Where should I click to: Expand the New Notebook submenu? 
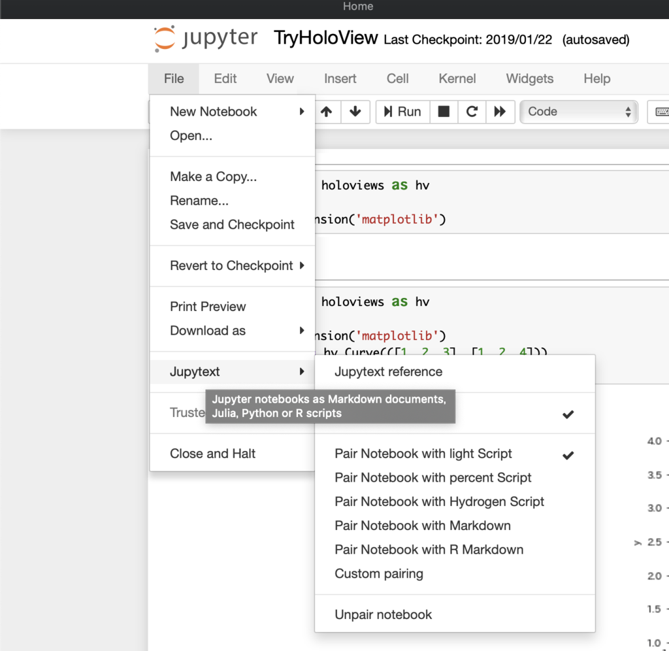click(213, 112)
